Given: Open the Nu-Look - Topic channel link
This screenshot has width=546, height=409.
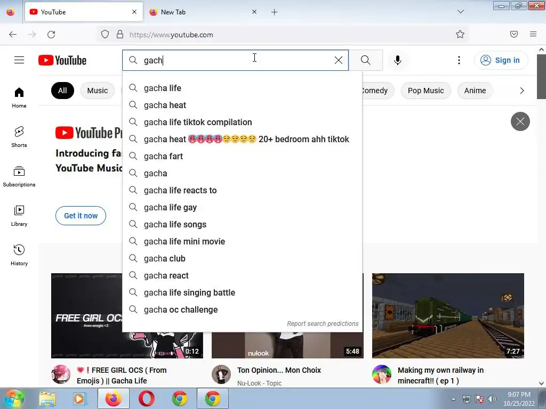Looking at the screenshot, I should pos(260,383).
